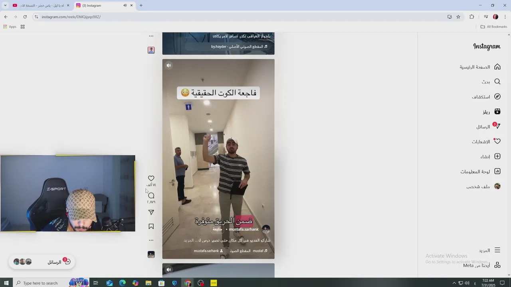Open Notifications (الإشعارات)
This screenshot has height=287, width=511.
coord(486,142)
